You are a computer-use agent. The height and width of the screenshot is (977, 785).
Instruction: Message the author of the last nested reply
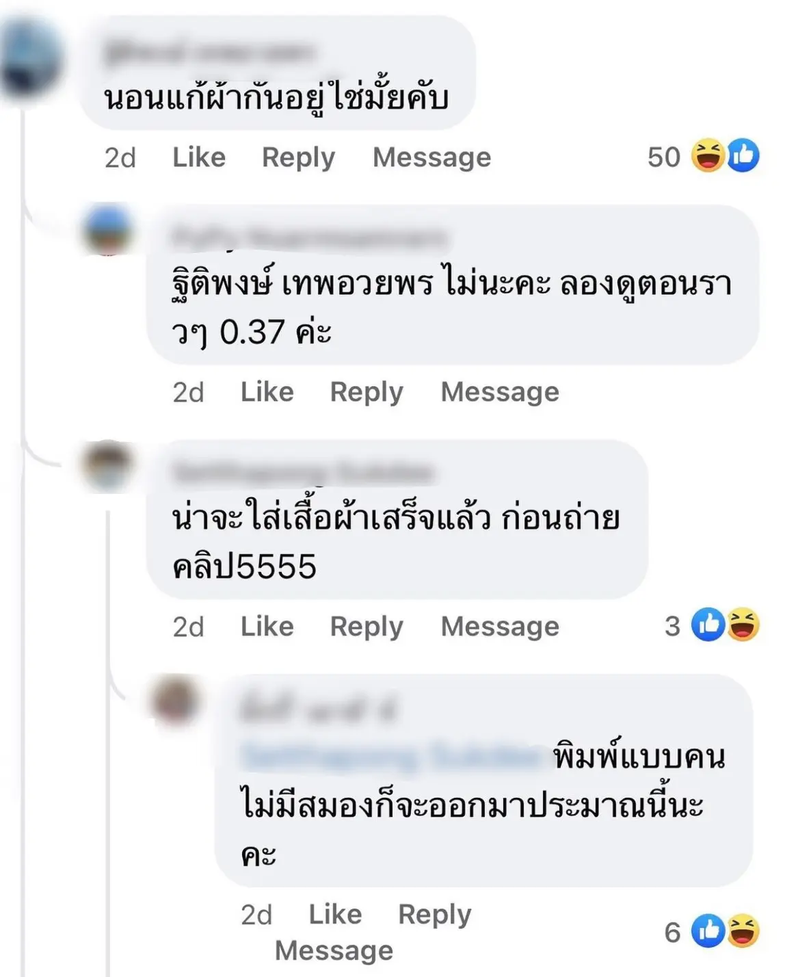(x=334, y=951)
